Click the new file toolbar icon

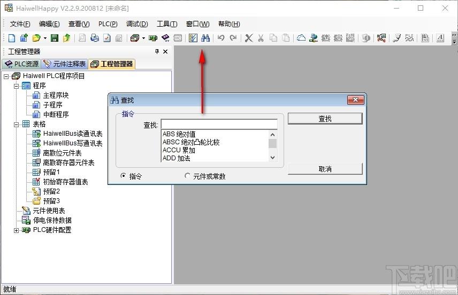pos(12,38)
